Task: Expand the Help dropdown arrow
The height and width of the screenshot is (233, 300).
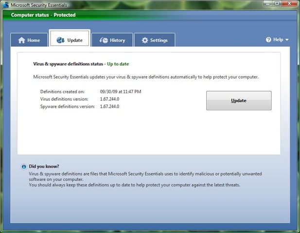Action: 287,40
